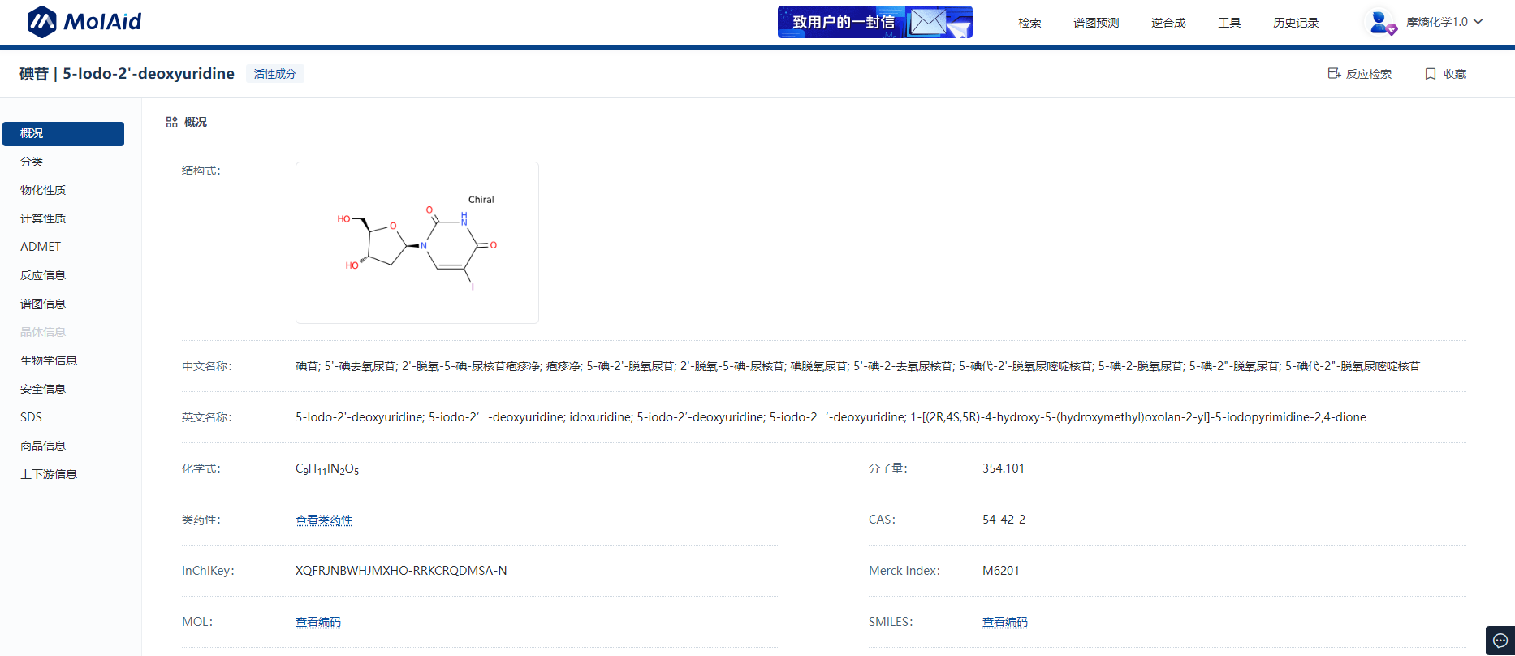Screen dimensions: 1515x656
Task: Open the chat support icon
Action: (x=1500, y=641)
